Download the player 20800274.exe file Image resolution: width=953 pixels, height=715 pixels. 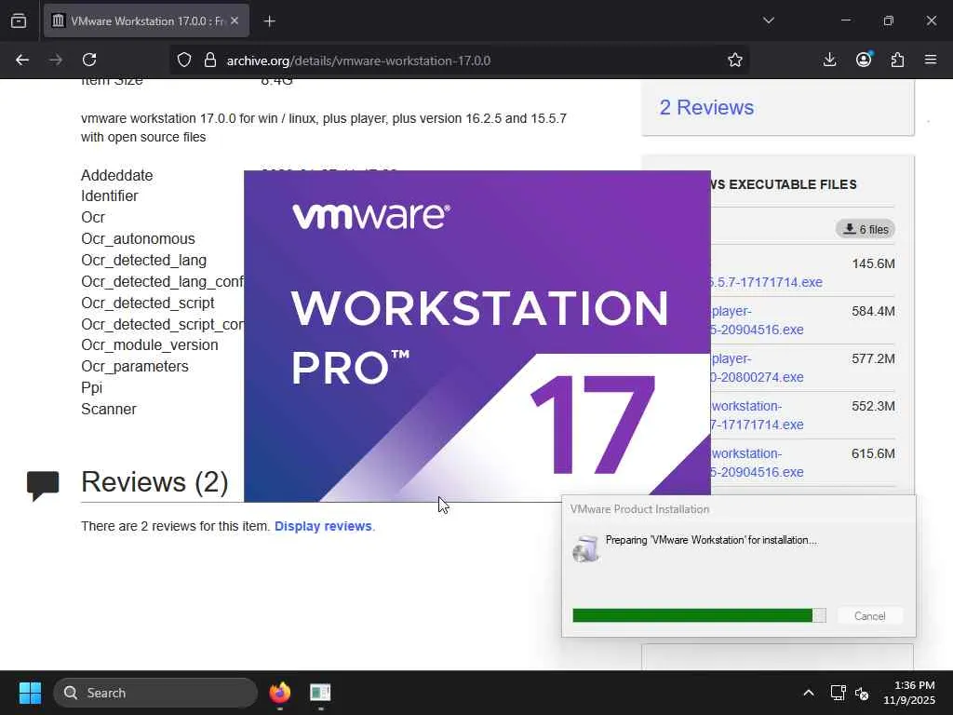tap(758, 368)
